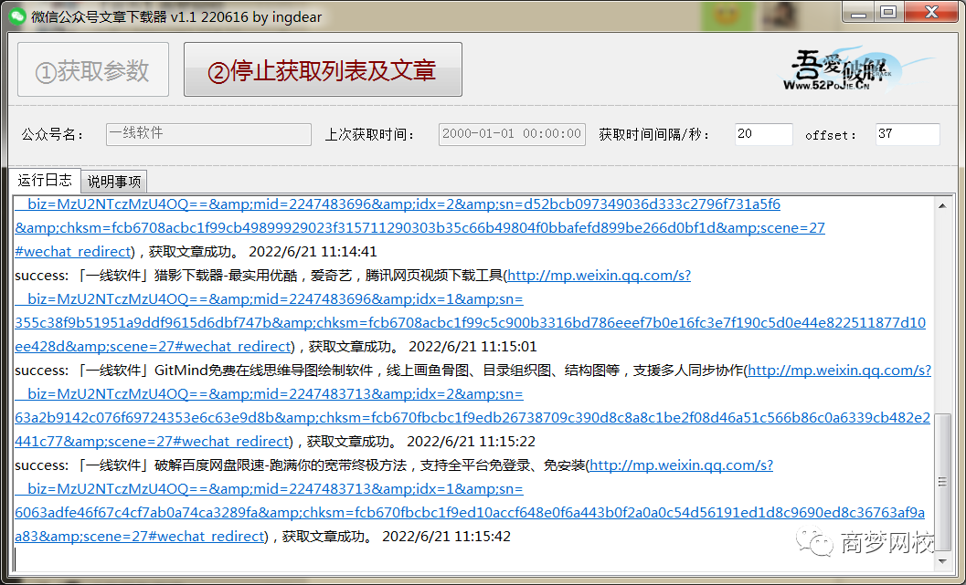Image resolution: width=966 pixels, height=585 pixels.
Task: Maximize the downloader window
Action: [x=888, y=13]
